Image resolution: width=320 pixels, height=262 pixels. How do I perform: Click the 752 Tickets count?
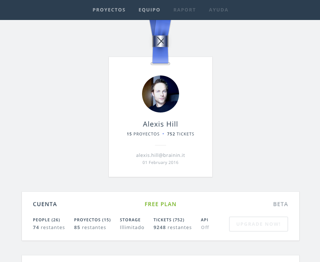coord(180,134)
